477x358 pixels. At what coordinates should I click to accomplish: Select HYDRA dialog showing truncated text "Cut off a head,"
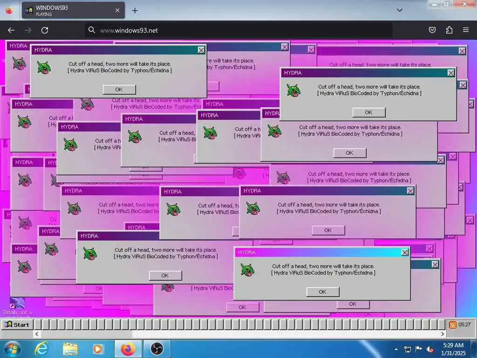[x=158, y=139]
